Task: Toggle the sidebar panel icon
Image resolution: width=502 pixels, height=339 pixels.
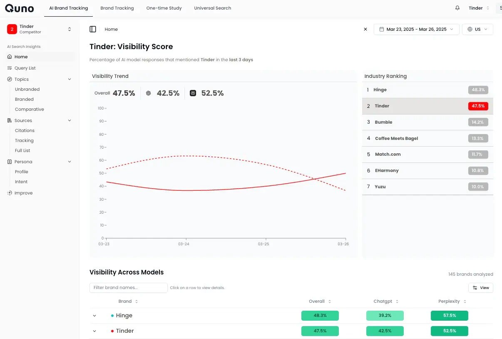Action: point(93,29)
